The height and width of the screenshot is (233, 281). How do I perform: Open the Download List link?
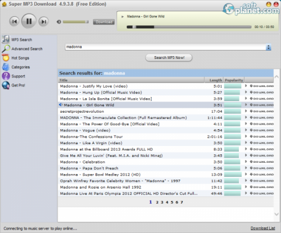pyautogui.click(x=263, y=228)
